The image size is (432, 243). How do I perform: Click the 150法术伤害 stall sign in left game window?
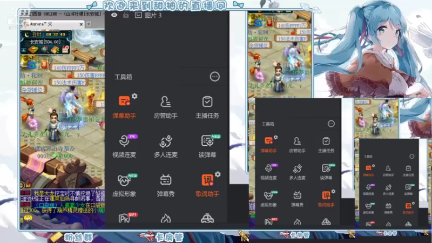coord(69,83)
